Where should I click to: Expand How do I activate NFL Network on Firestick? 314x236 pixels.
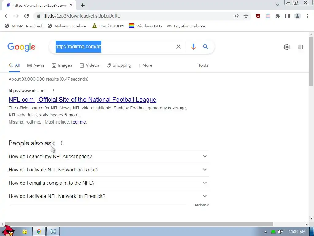pos(109,196)
